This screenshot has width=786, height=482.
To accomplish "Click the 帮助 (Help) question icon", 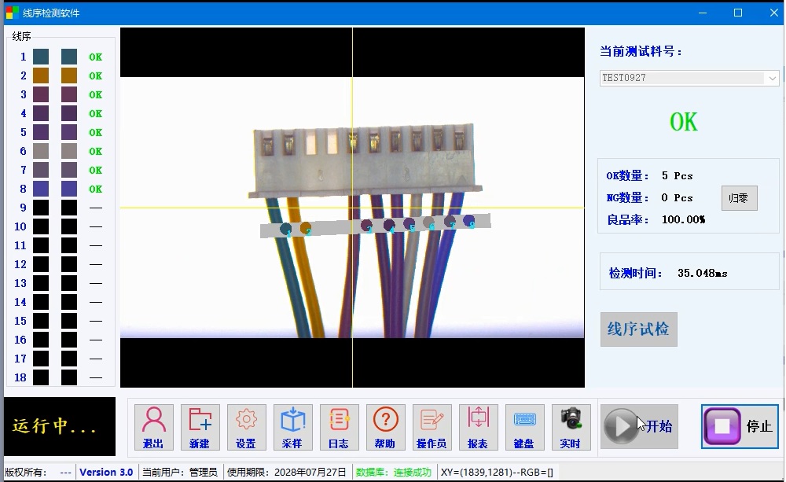I will tap(385, 427).
